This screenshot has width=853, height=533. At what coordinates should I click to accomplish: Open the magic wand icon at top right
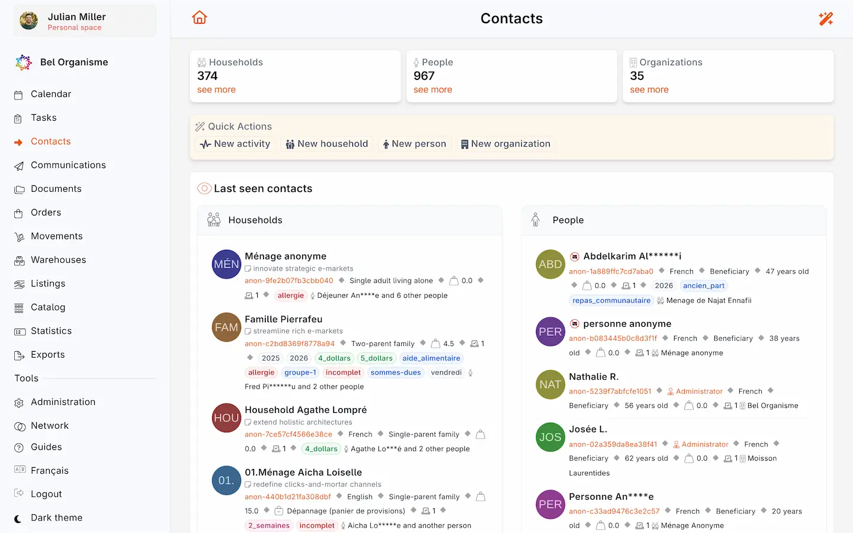[826, 18]
